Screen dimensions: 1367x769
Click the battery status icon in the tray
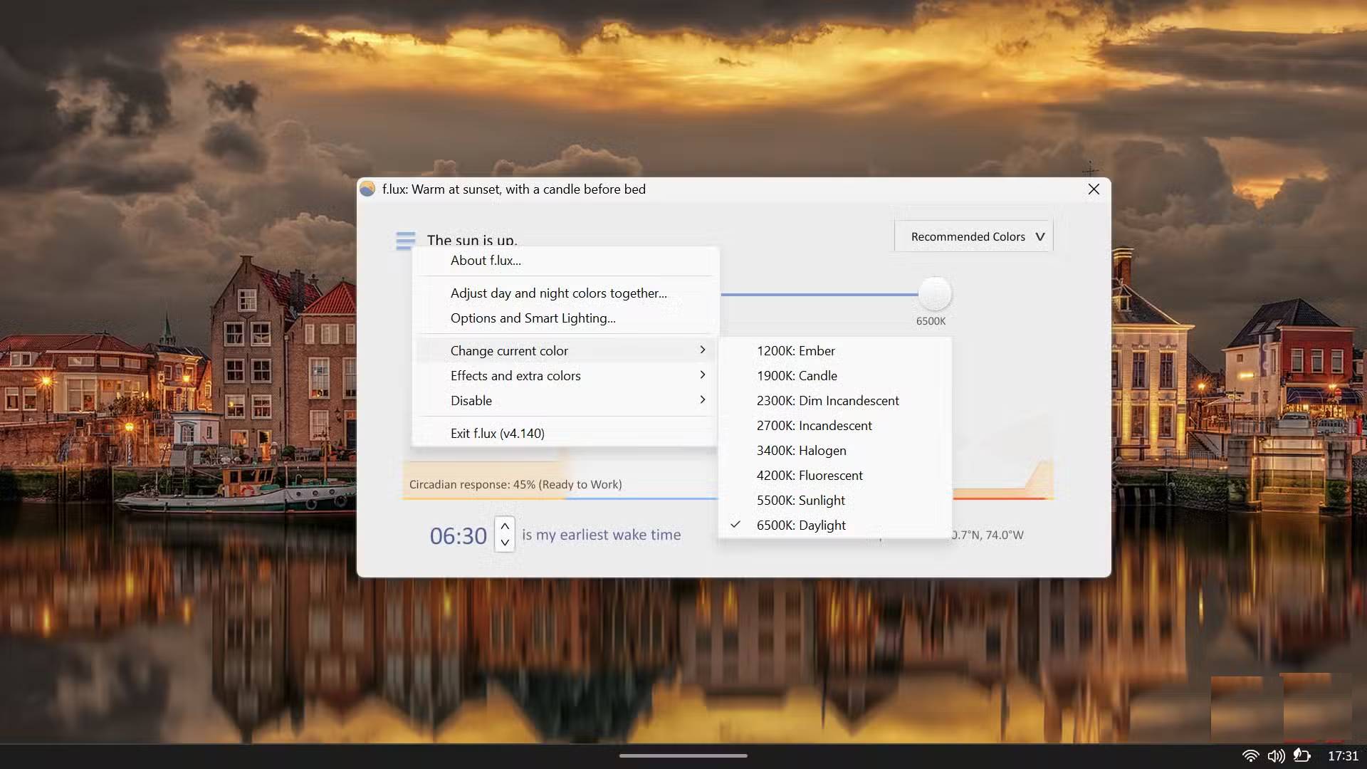pyautogui.click(x=1303, y=757)
